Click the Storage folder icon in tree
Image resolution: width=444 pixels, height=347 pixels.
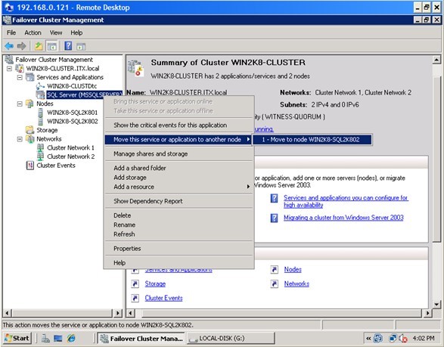click(x=29, y=130)
